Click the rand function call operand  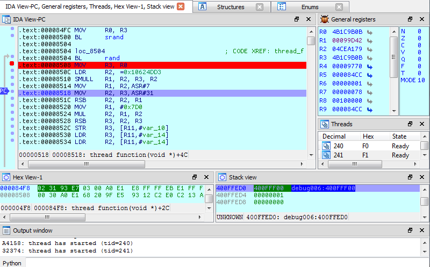pos(112,58)
